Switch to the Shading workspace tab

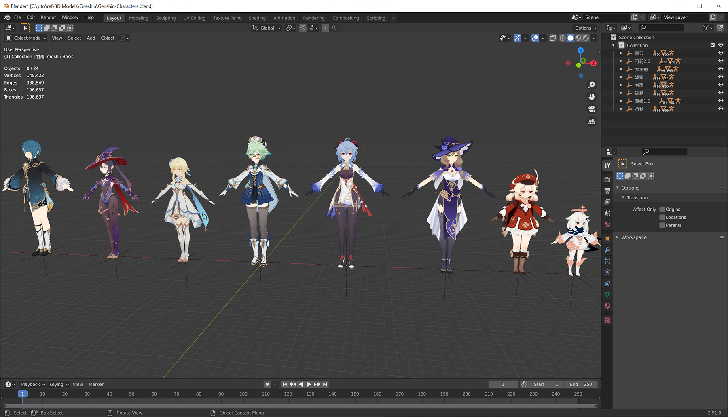pyautogui.click(x=257, y=18)
